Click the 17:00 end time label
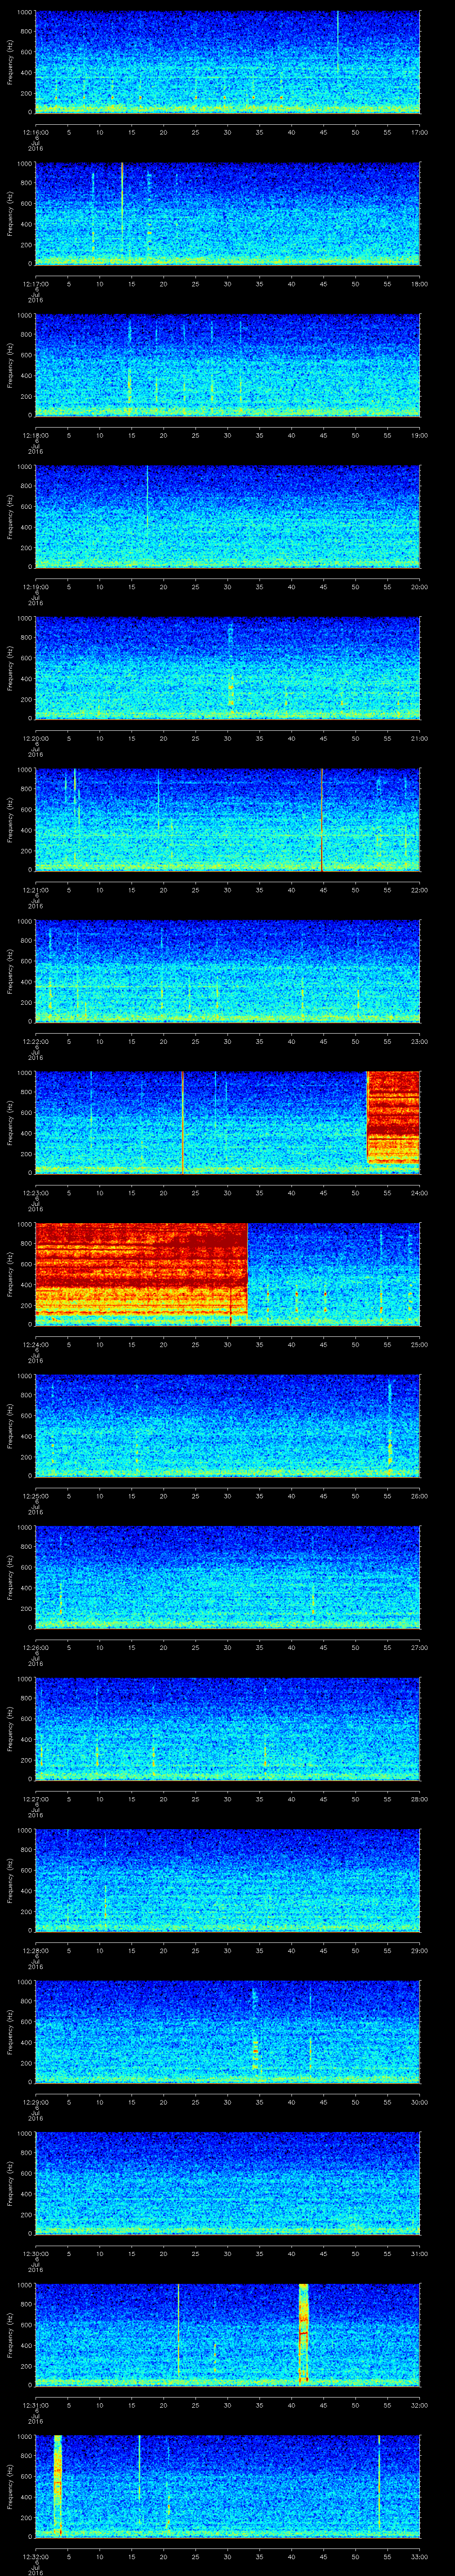Image resolution: width=455 pixels, height=2576 pixels. point(419,131)
